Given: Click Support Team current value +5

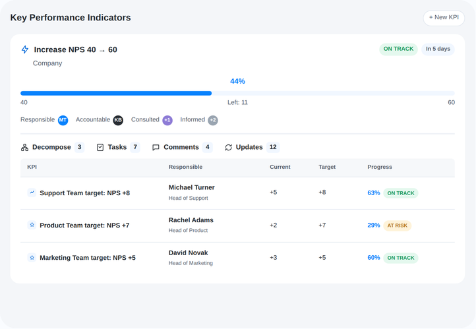Looking at the screenshot, I should [x=273, y=193].
